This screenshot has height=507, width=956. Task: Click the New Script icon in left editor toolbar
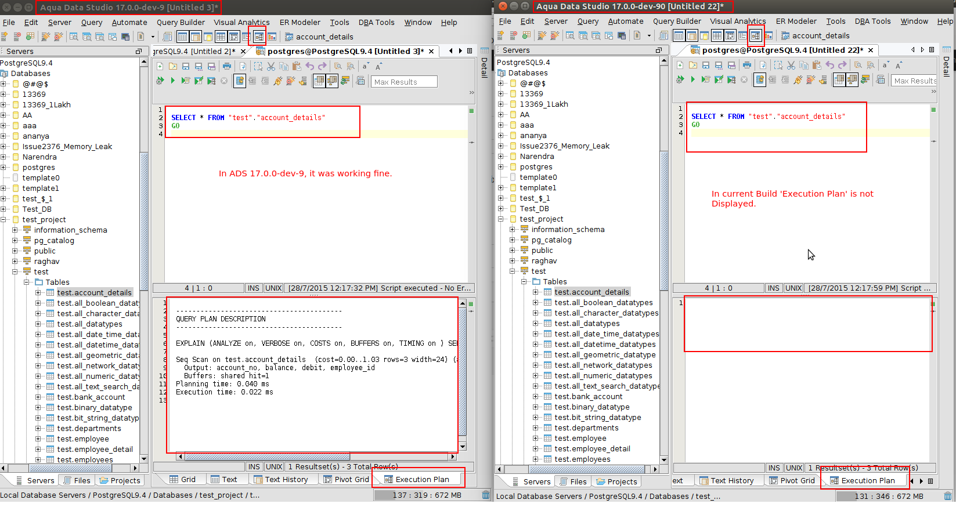160,66
